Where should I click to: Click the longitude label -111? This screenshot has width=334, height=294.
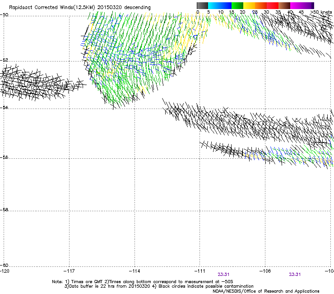click(200, 271)
